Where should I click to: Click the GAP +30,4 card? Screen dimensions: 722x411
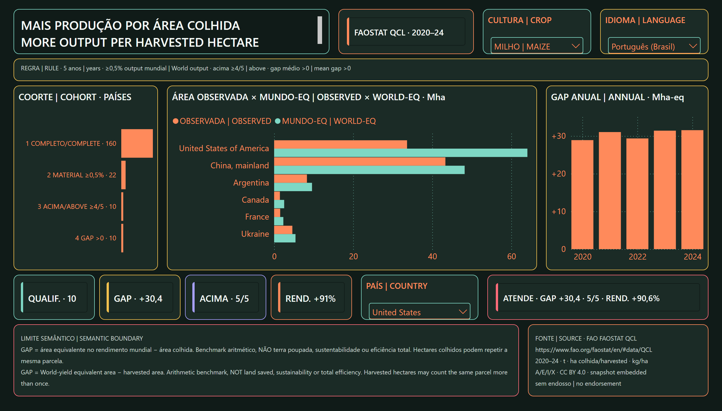click(x=140, y=298)
